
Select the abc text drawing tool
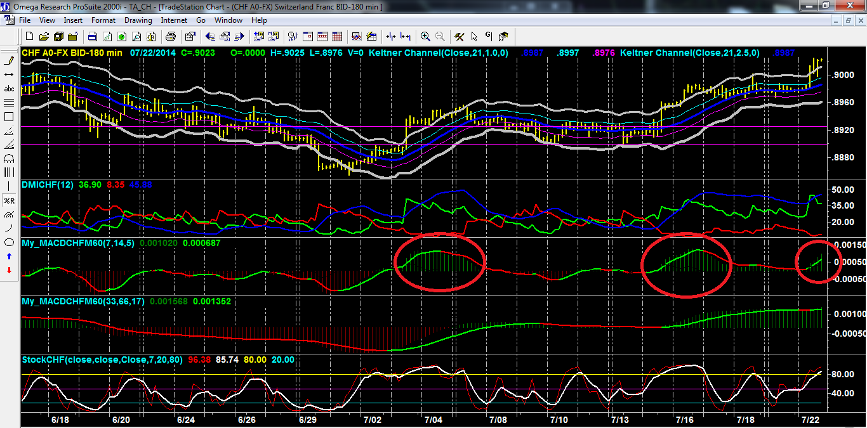pyautogui.click(x=10, y=89)
